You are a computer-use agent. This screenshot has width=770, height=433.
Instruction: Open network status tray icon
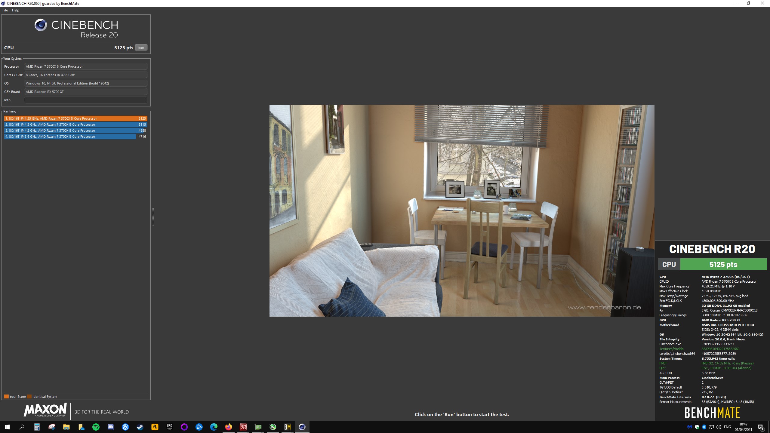pos(711,427)
